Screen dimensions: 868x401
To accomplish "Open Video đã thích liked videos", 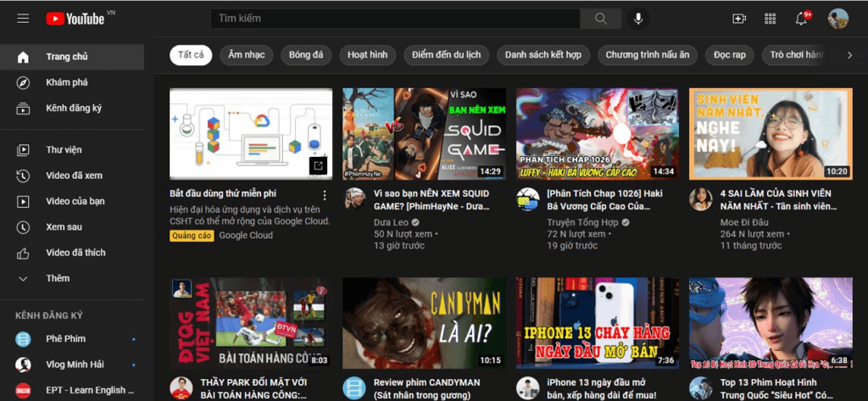I will [72, 253].
